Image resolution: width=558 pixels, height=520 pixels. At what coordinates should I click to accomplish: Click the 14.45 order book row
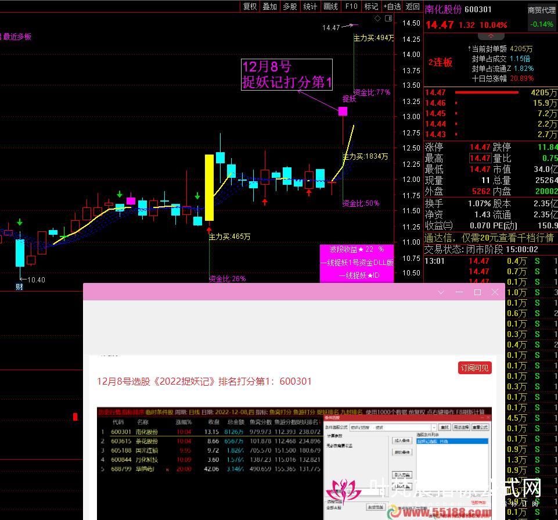tap(491, 113)
